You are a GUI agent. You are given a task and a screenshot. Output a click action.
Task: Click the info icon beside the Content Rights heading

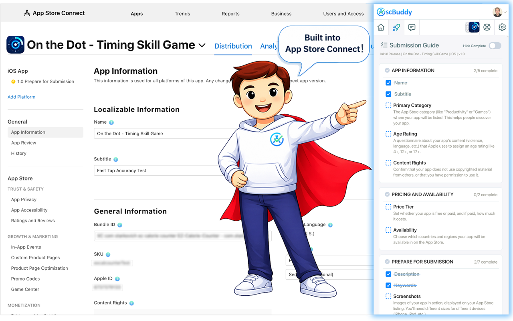131,303
